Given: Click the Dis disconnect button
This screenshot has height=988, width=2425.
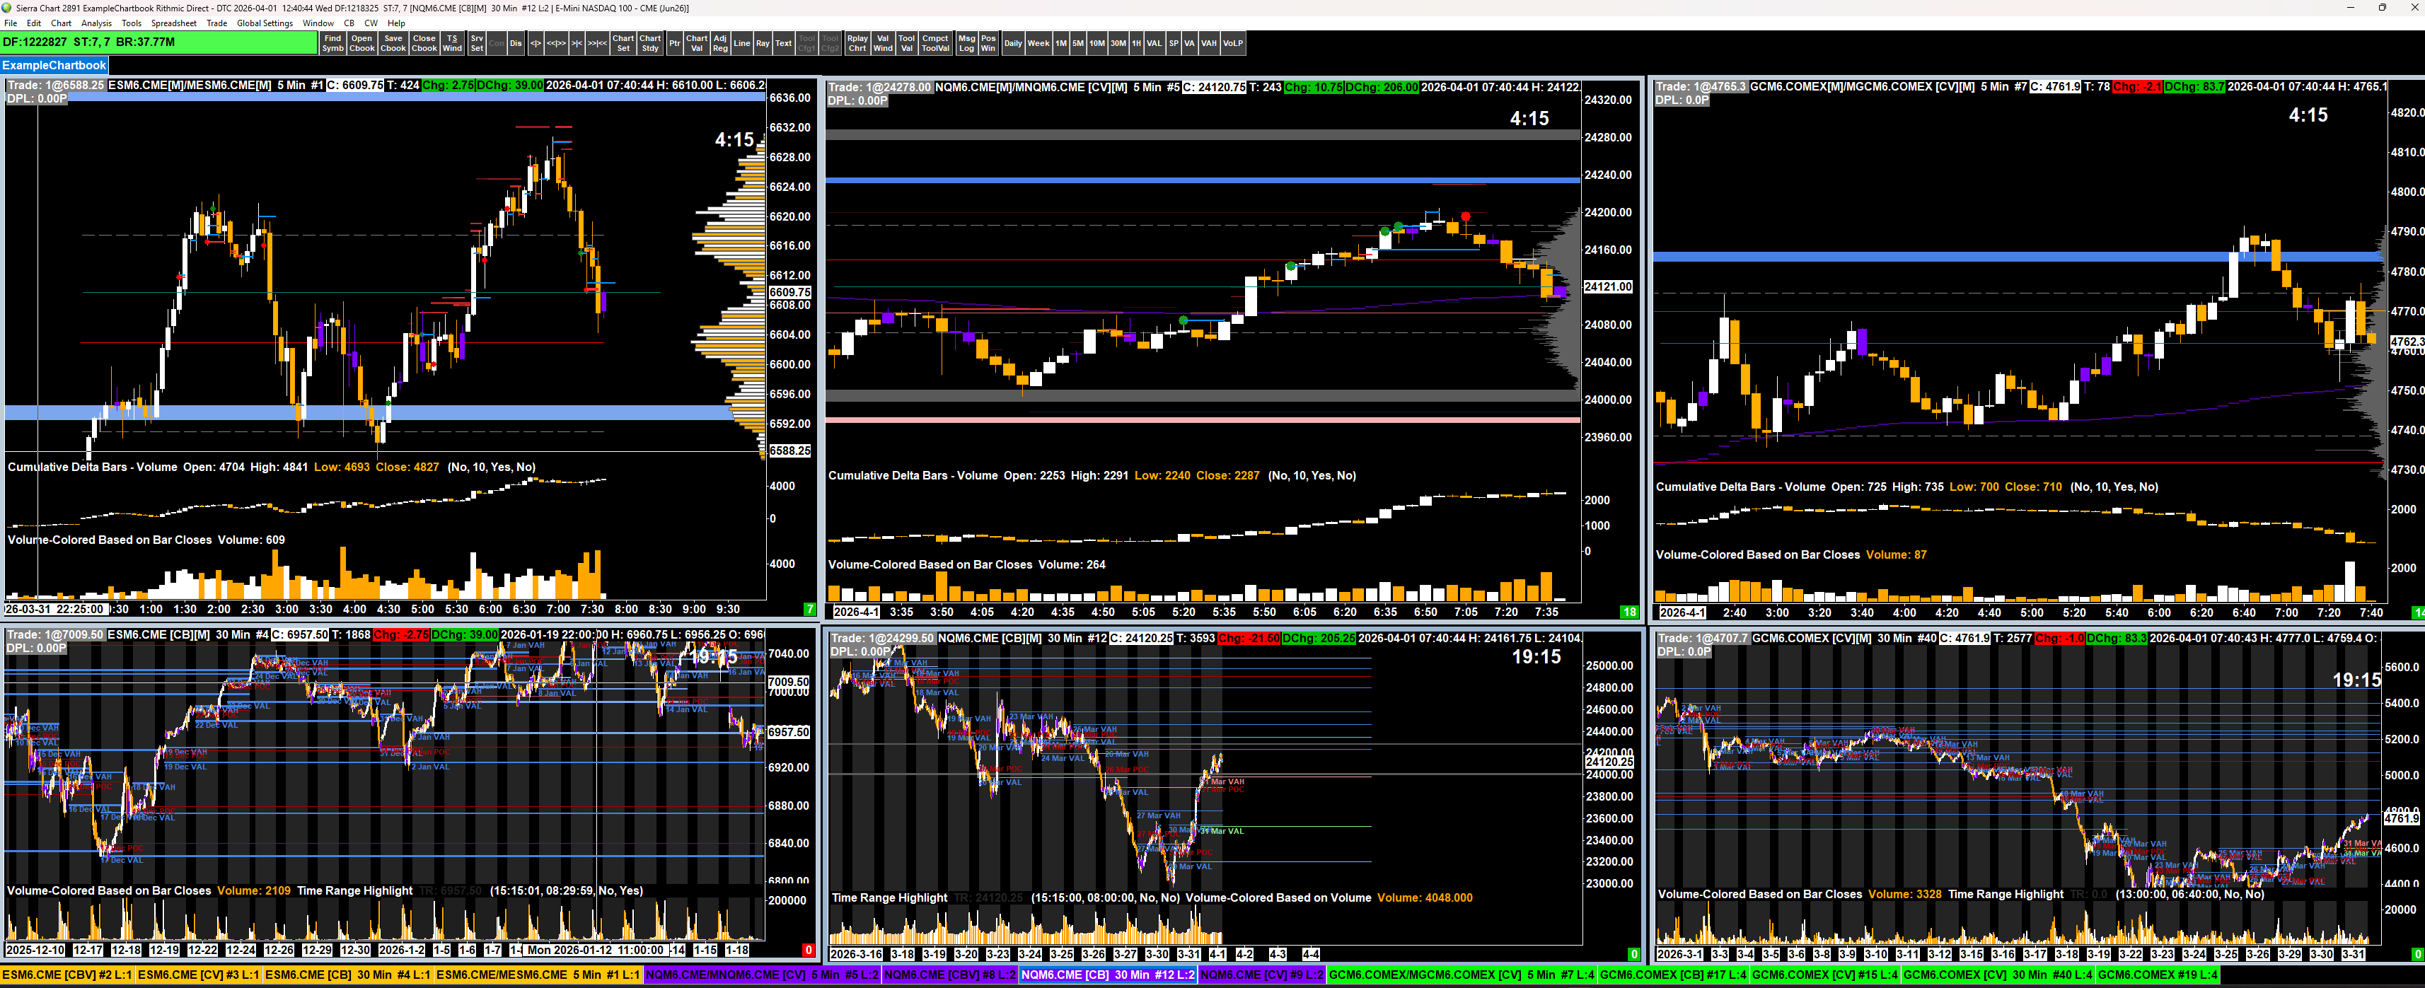Looking at the screenshot, I should click(x=516, y=43).
